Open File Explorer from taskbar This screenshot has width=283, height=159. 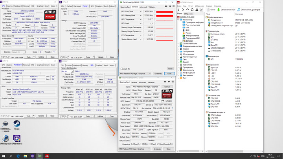pos(25,156)
